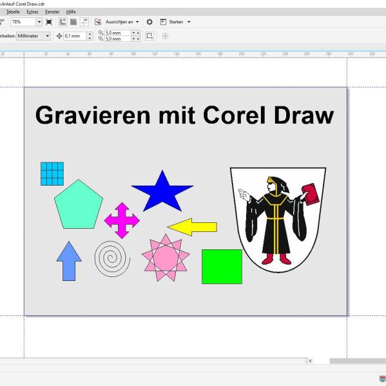The width and height of the screenshot is (386, 386).
Task: Click the scroll left arrow at the bottom
Action: pyautogui.click(x=311, y=361)
